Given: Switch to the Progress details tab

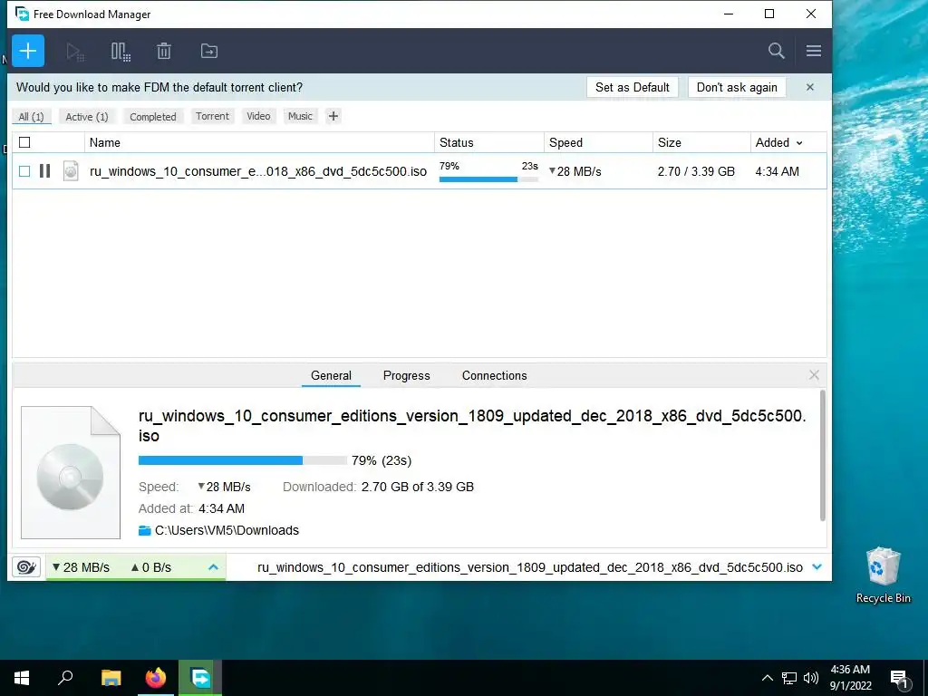Looking at the screenshot, I should (407, 375).
